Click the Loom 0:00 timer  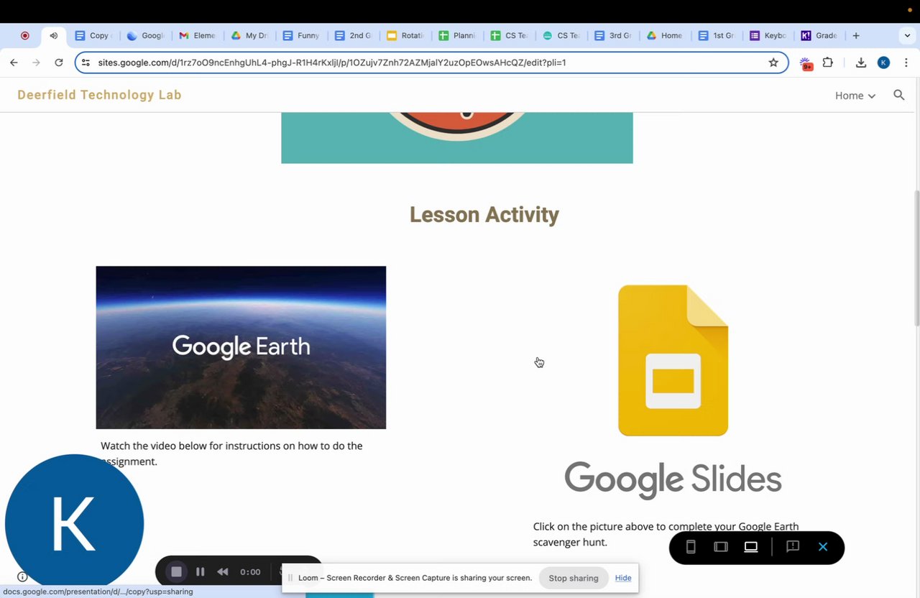click(x=250, y=572)
